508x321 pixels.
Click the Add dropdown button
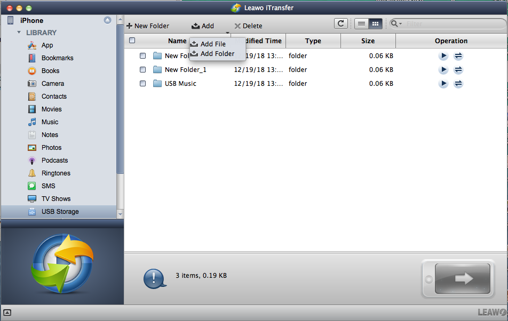[203, 26]
